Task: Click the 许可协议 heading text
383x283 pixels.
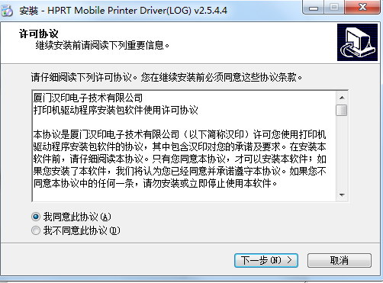Action: [x=39, y=34]
